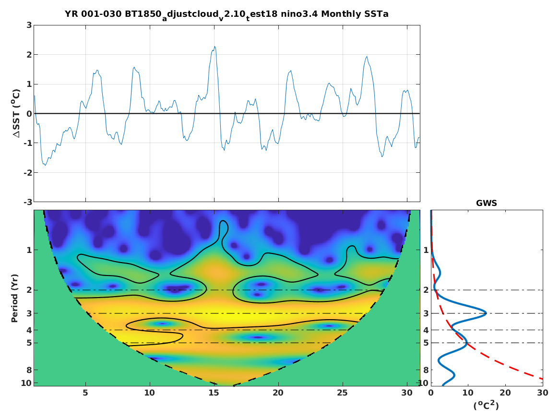Select tick label "0" on the ΔSST axis
The height and width of the screenshot is (420, 560).
coord(29,114)
